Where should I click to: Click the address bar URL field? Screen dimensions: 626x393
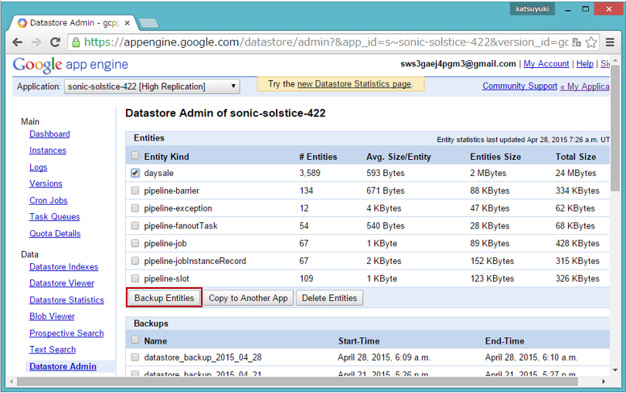(x=325, y=42)
